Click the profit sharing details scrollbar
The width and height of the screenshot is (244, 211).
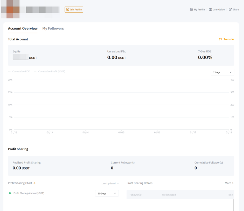tap(233, 205)
